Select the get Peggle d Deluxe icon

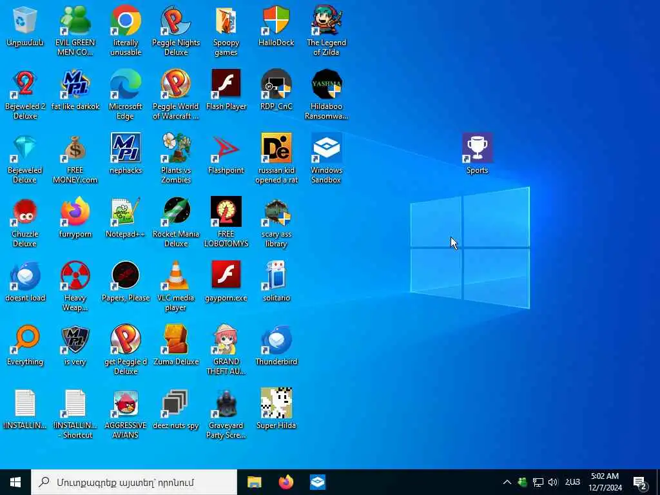[126, 350]
